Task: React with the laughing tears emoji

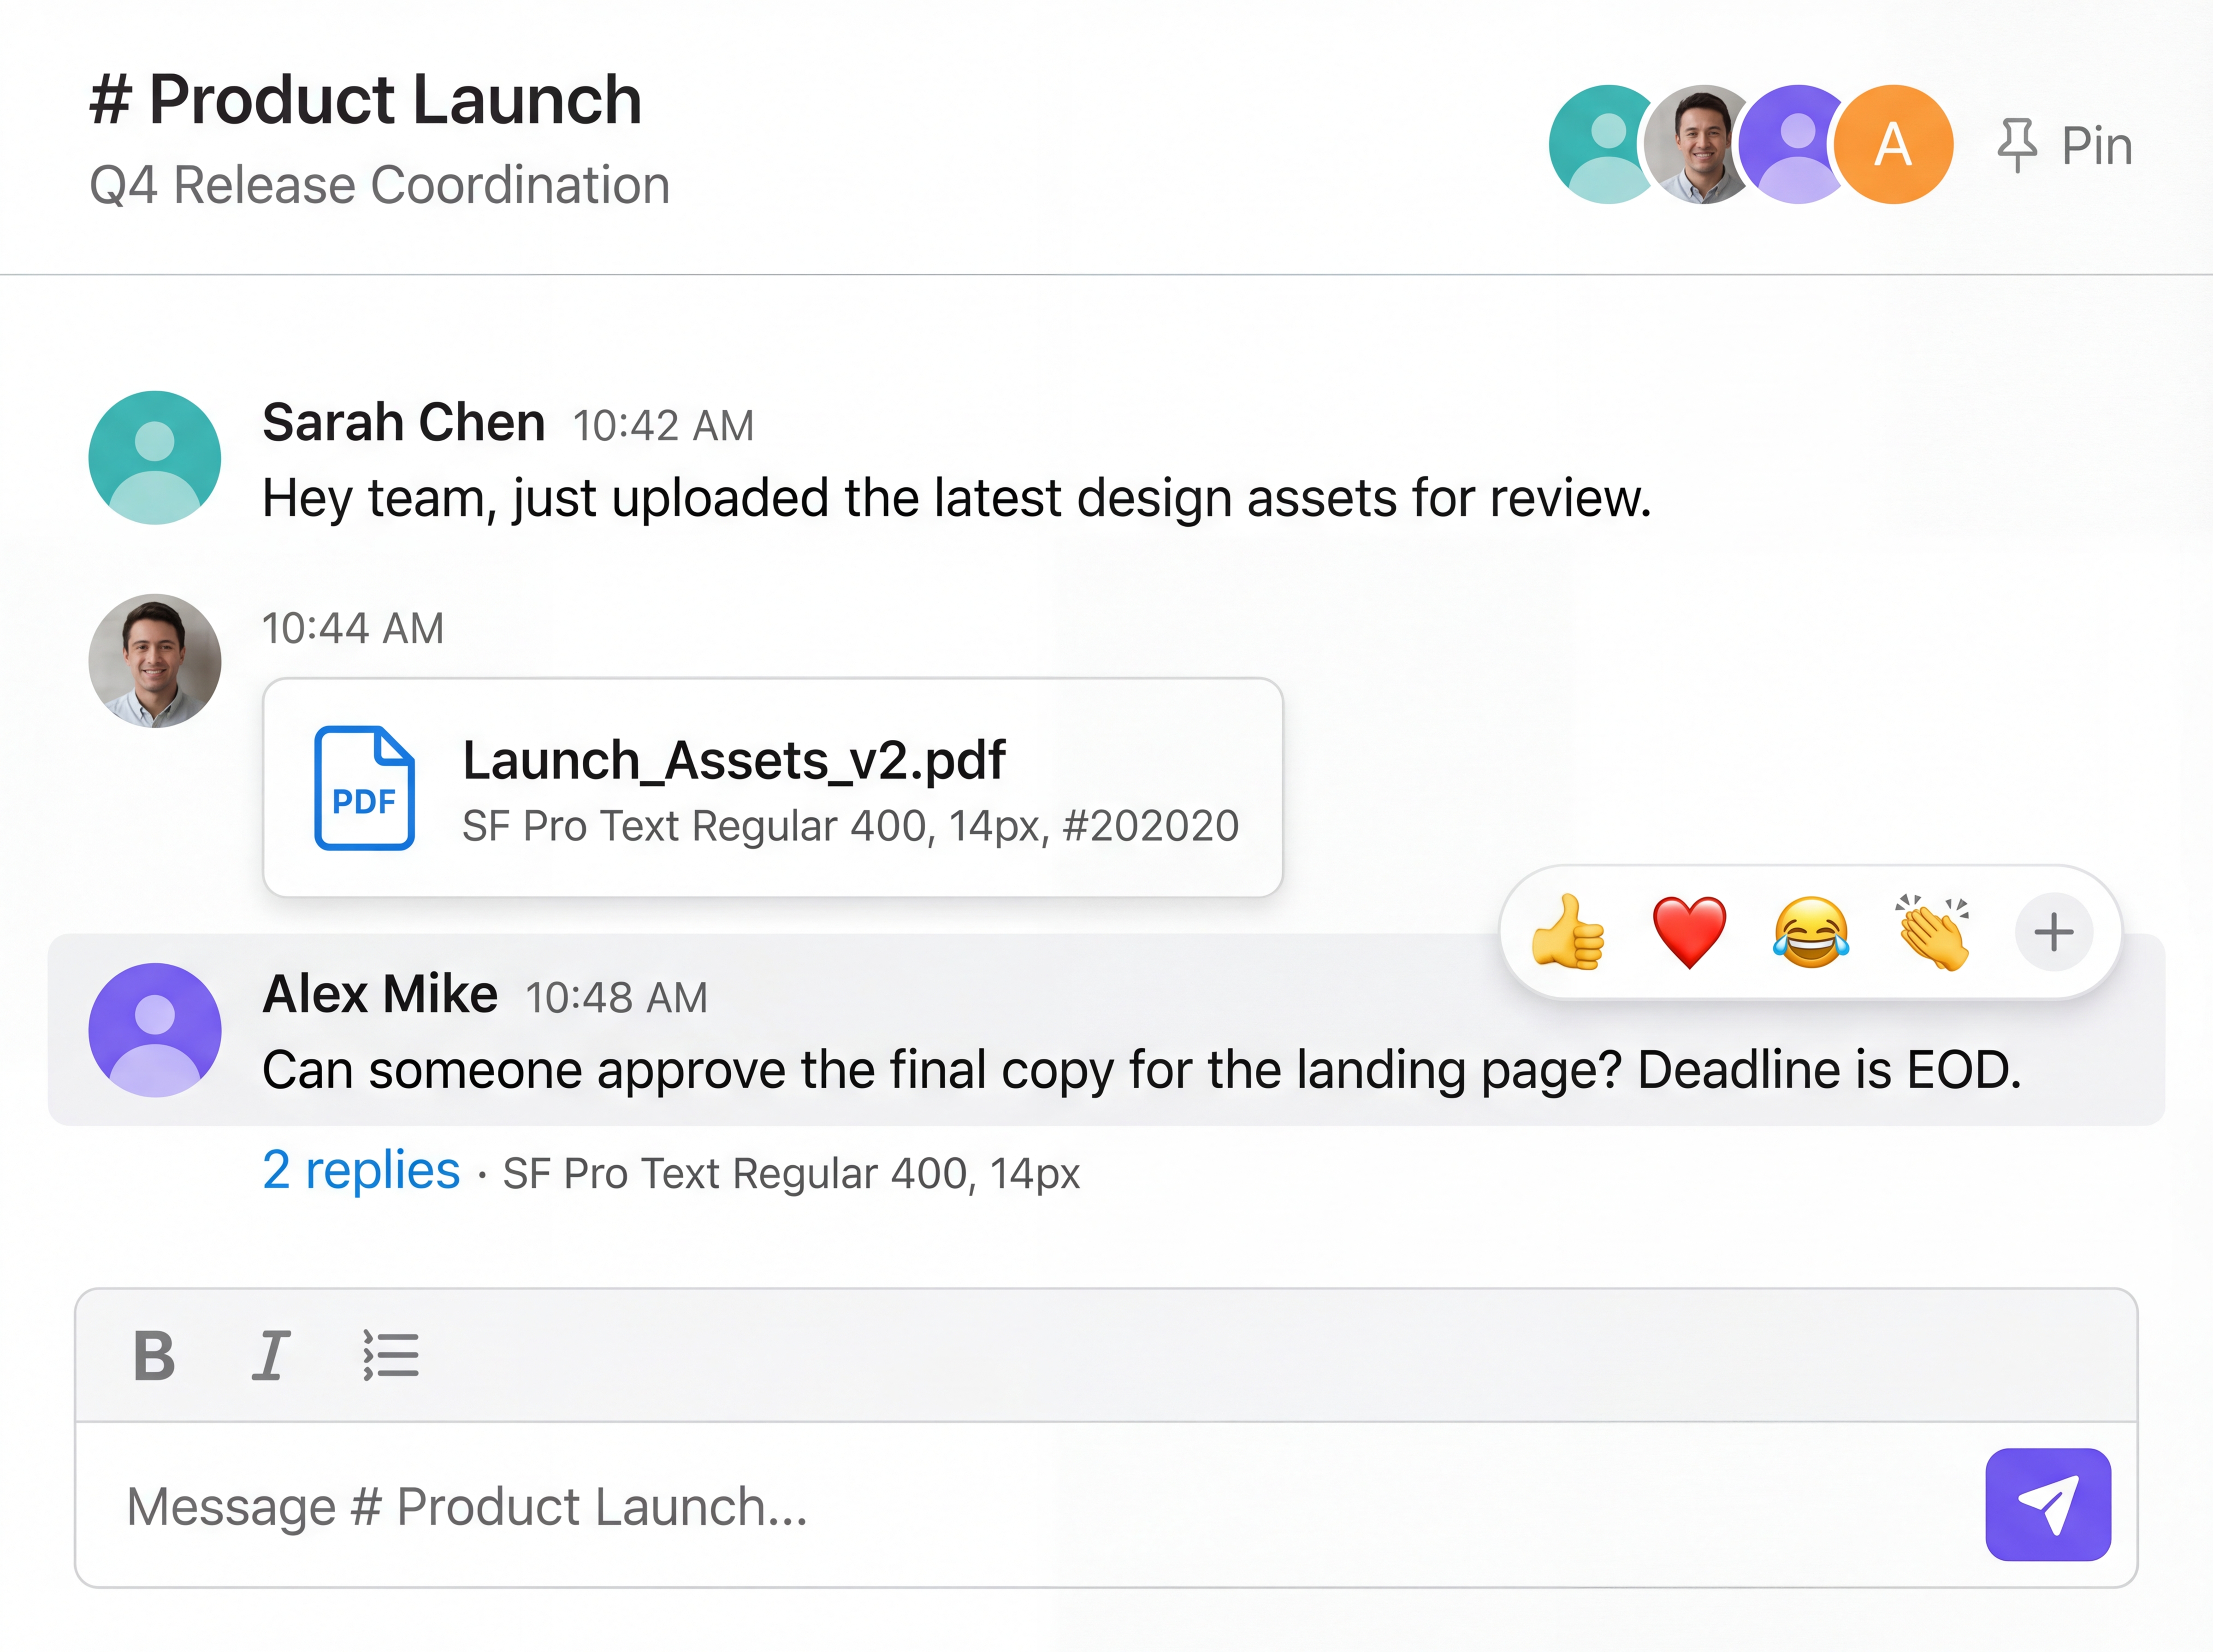Action: click(1810, 932)
